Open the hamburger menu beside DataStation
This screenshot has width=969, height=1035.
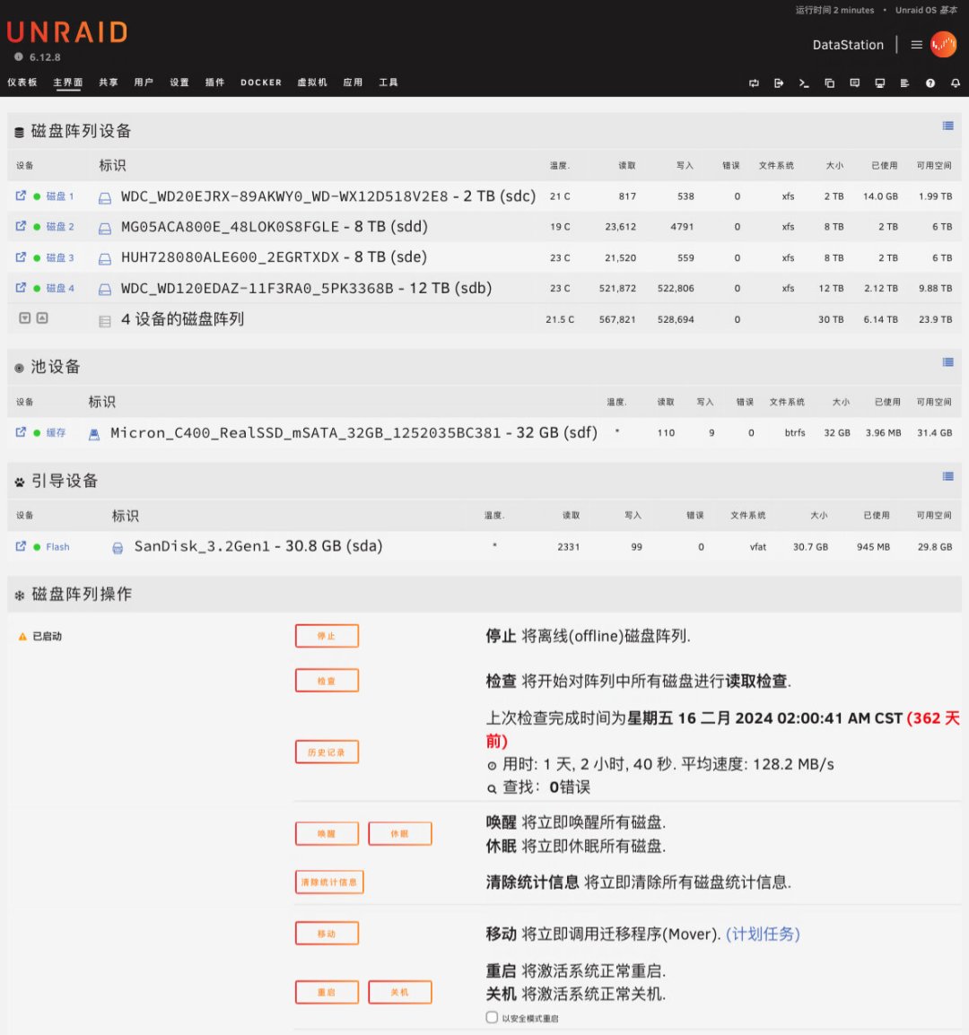point(916,45)
